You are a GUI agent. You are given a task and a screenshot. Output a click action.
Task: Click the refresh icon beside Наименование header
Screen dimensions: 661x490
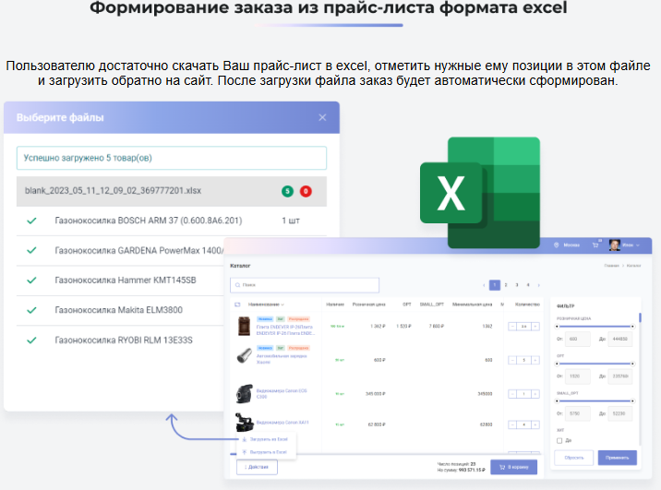(x=237, y=305)
